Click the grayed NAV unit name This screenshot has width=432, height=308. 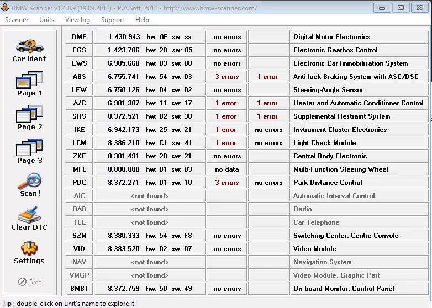80,262
